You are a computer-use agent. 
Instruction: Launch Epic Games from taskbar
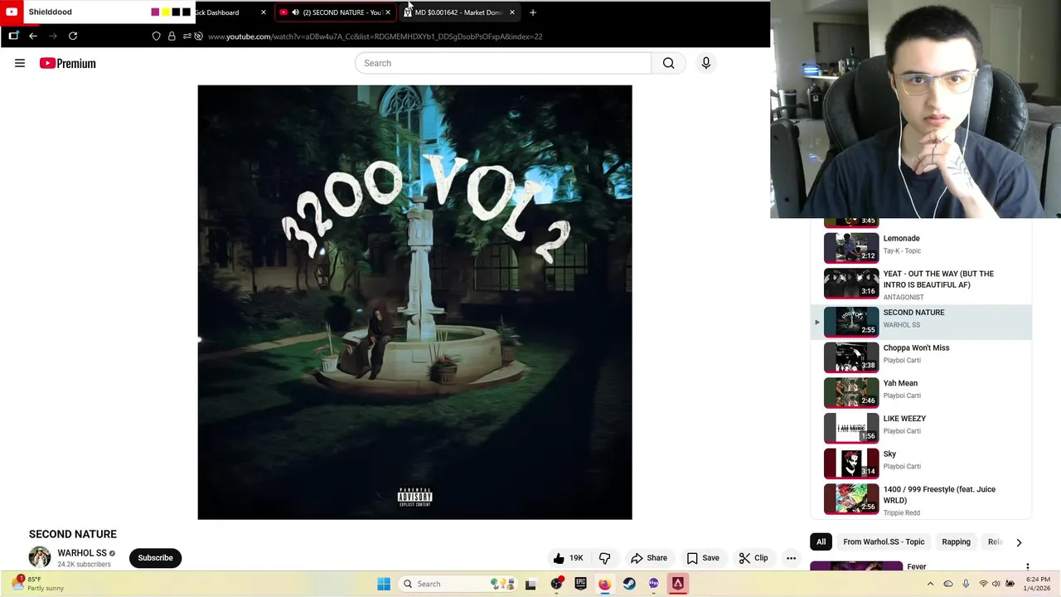click(x=580, y=584)
